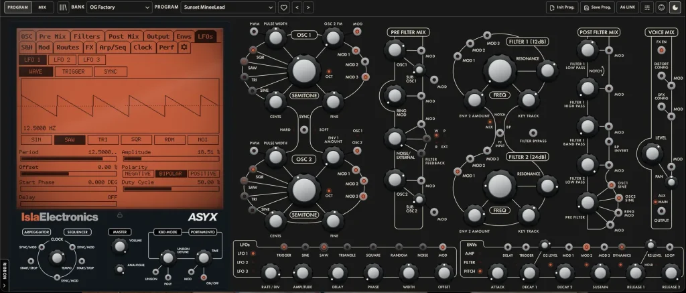Click the envelope Sustain knob
This screenshot has height=293, width=686.
coord(600,273)
